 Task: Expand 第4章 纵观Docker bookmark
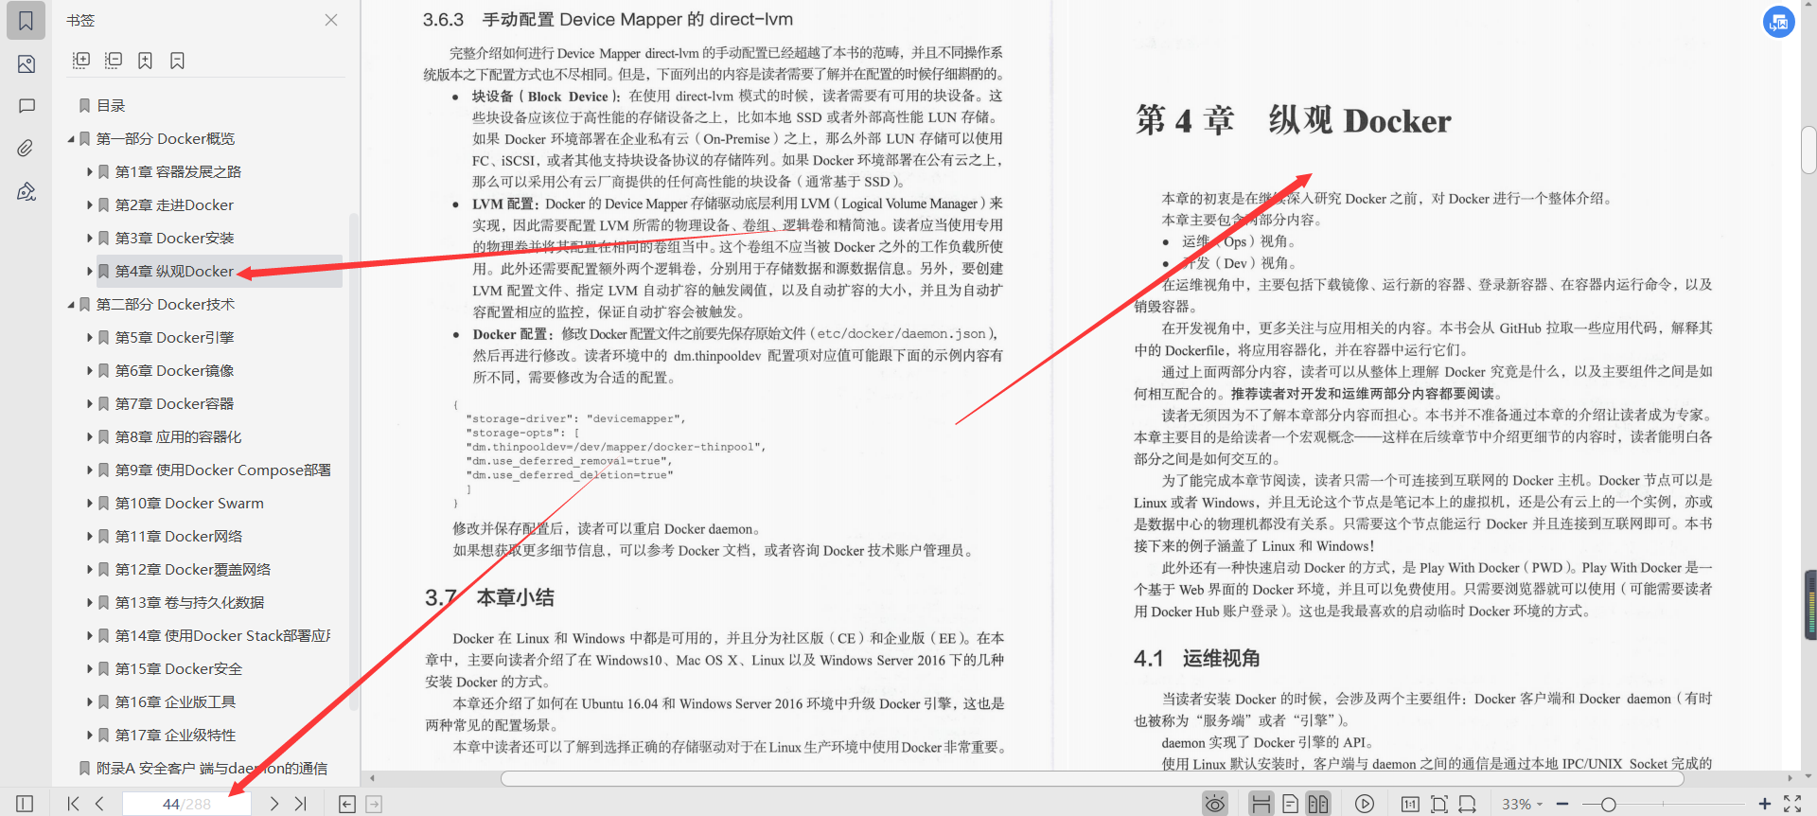pyautogui.click(x=90, y=272)
